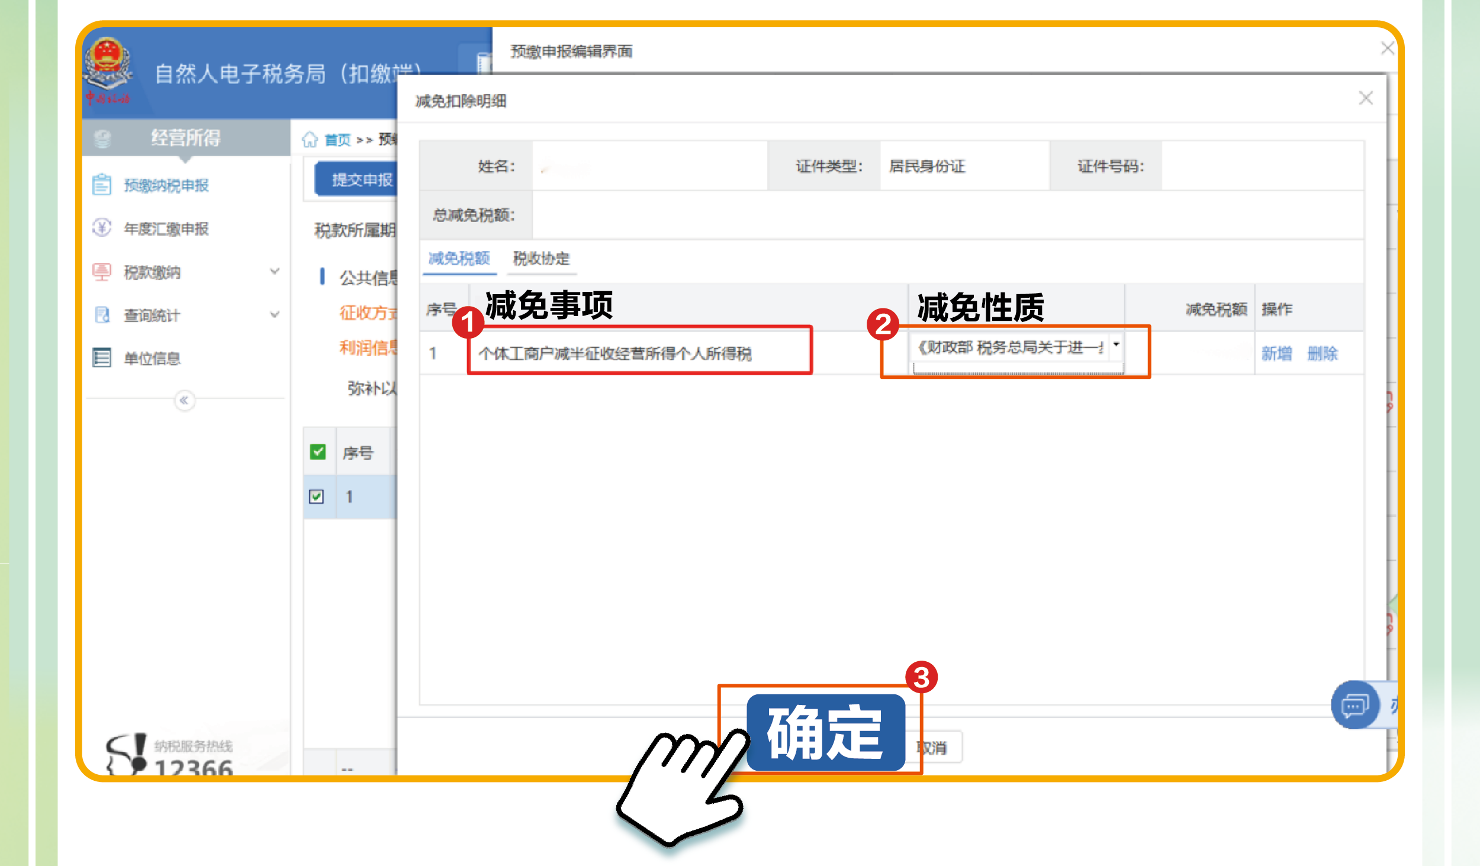
Task: Click the home icon in breadcrumb
Action: point(310,140)
